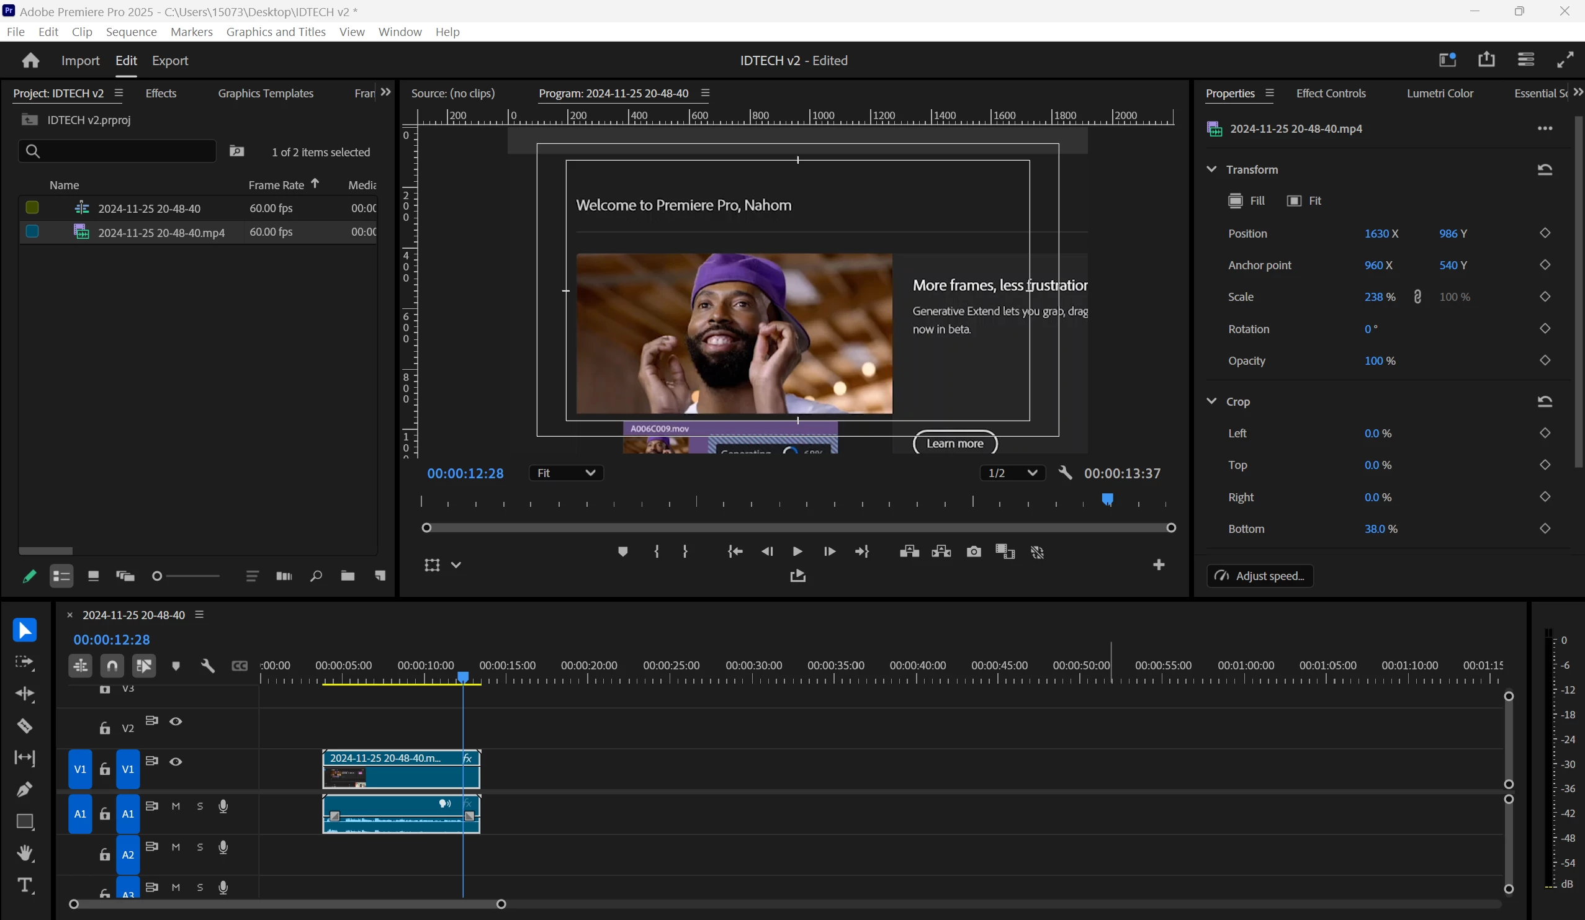Toggle timeline snap magnet button

coord(112,665)
